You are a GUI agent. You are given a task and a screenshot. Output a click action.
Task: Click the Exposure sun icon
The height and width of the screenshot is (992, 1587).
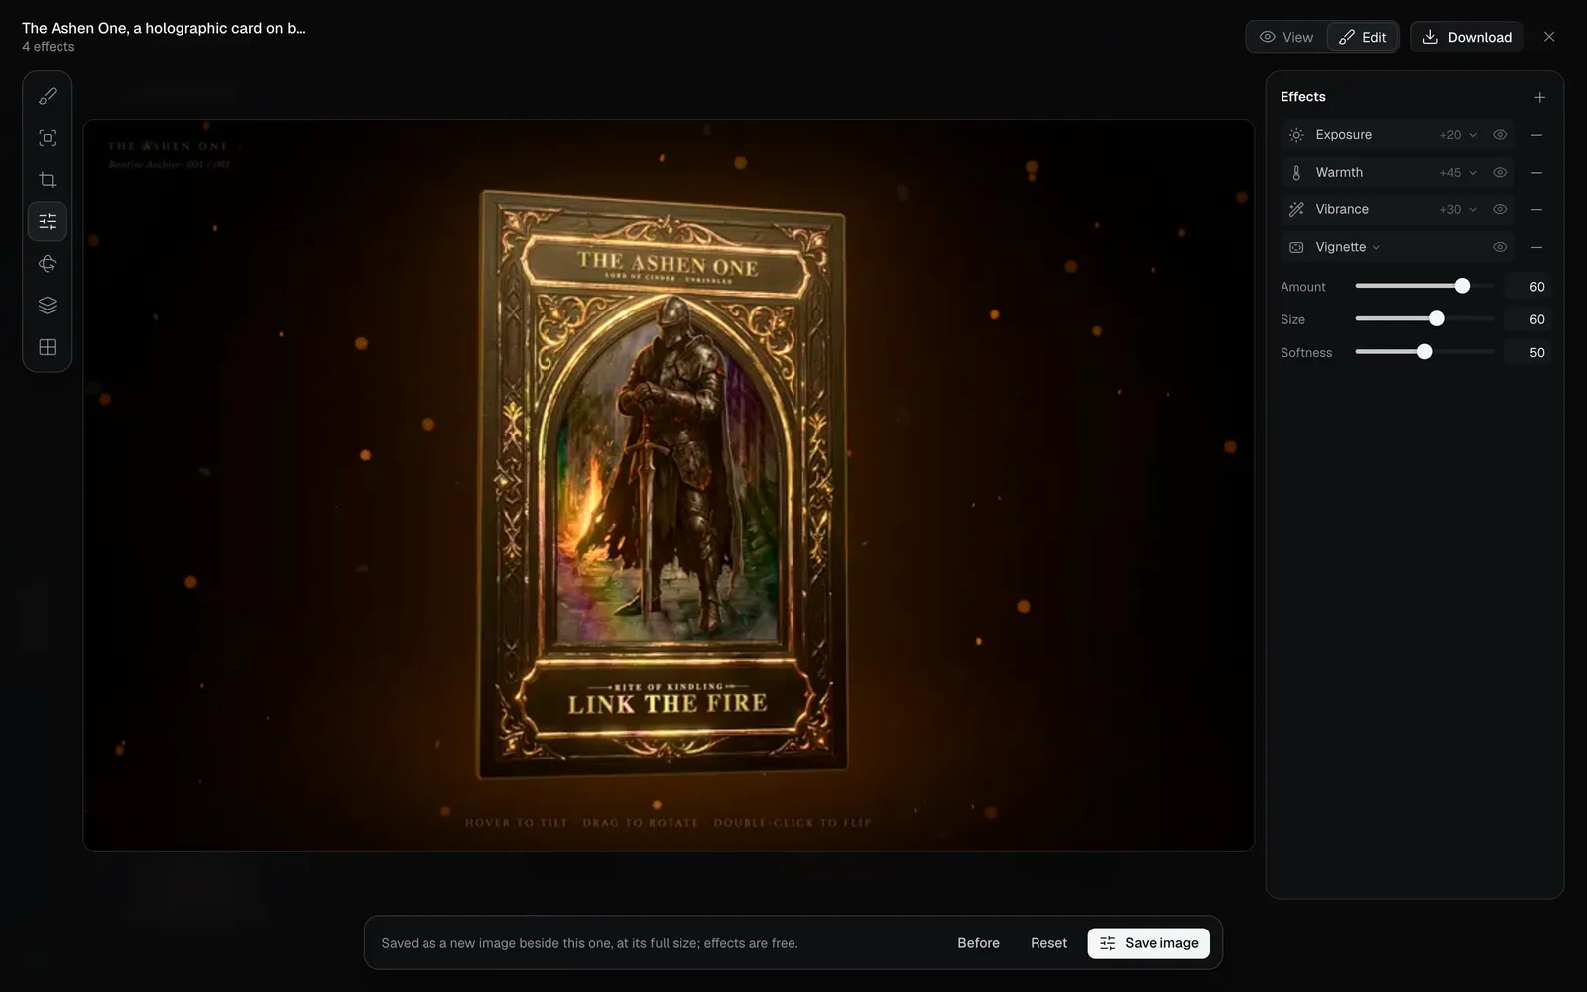[x=1296, y=135]
